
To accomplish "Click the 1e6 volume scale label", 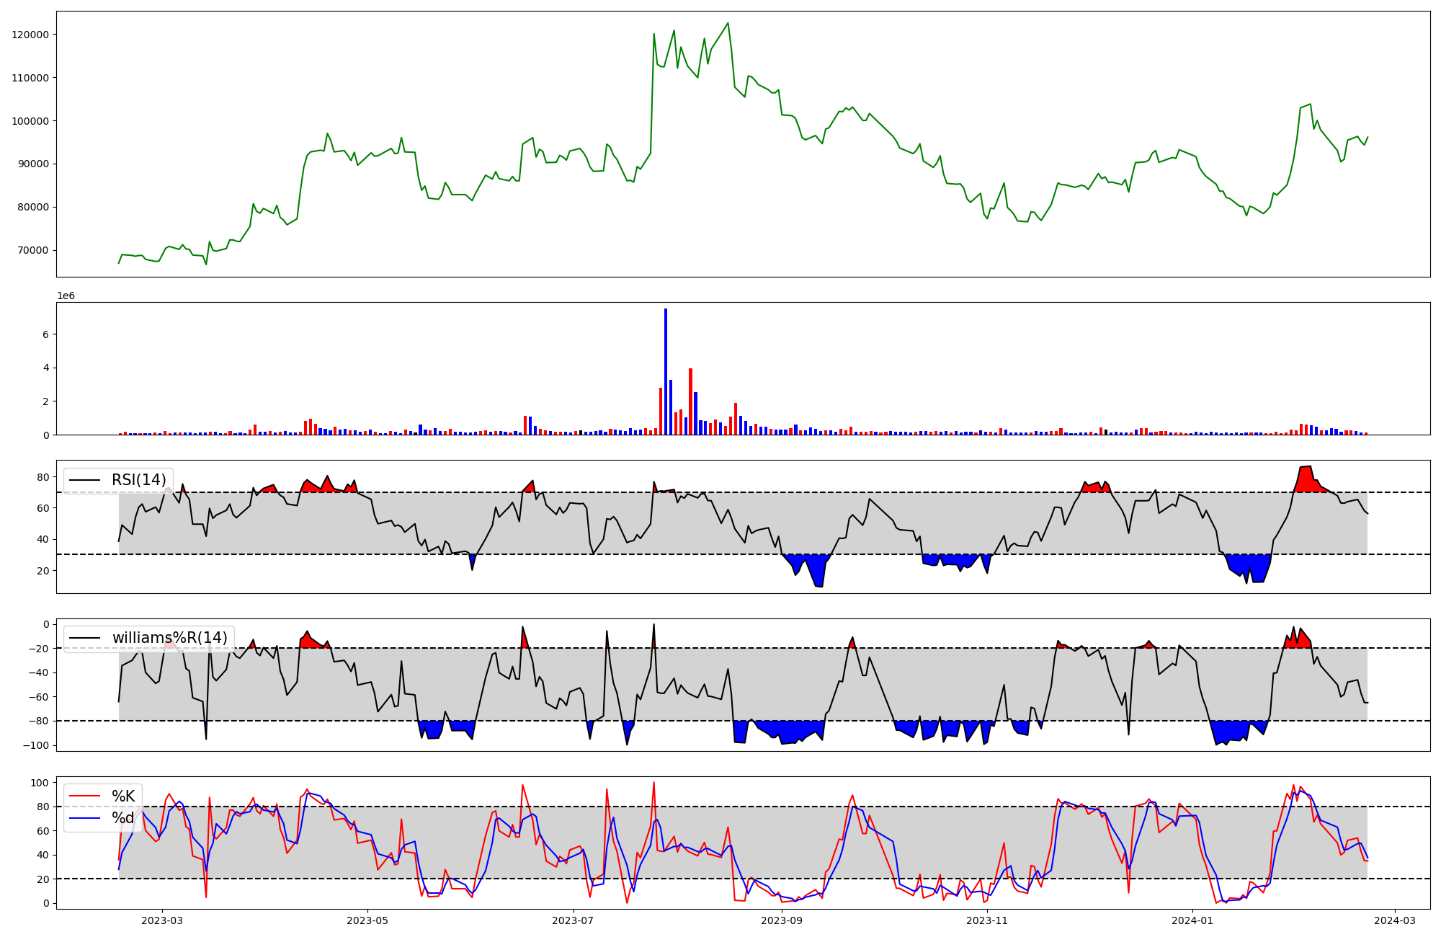I will (66, 296).
